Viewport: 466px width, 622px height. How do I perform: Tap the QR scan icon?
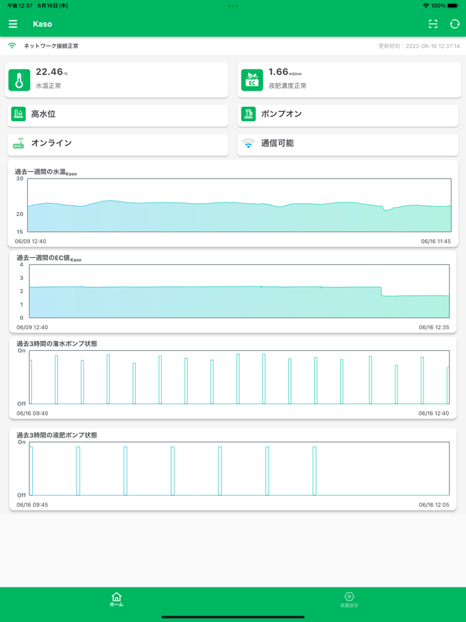[433, 24]
